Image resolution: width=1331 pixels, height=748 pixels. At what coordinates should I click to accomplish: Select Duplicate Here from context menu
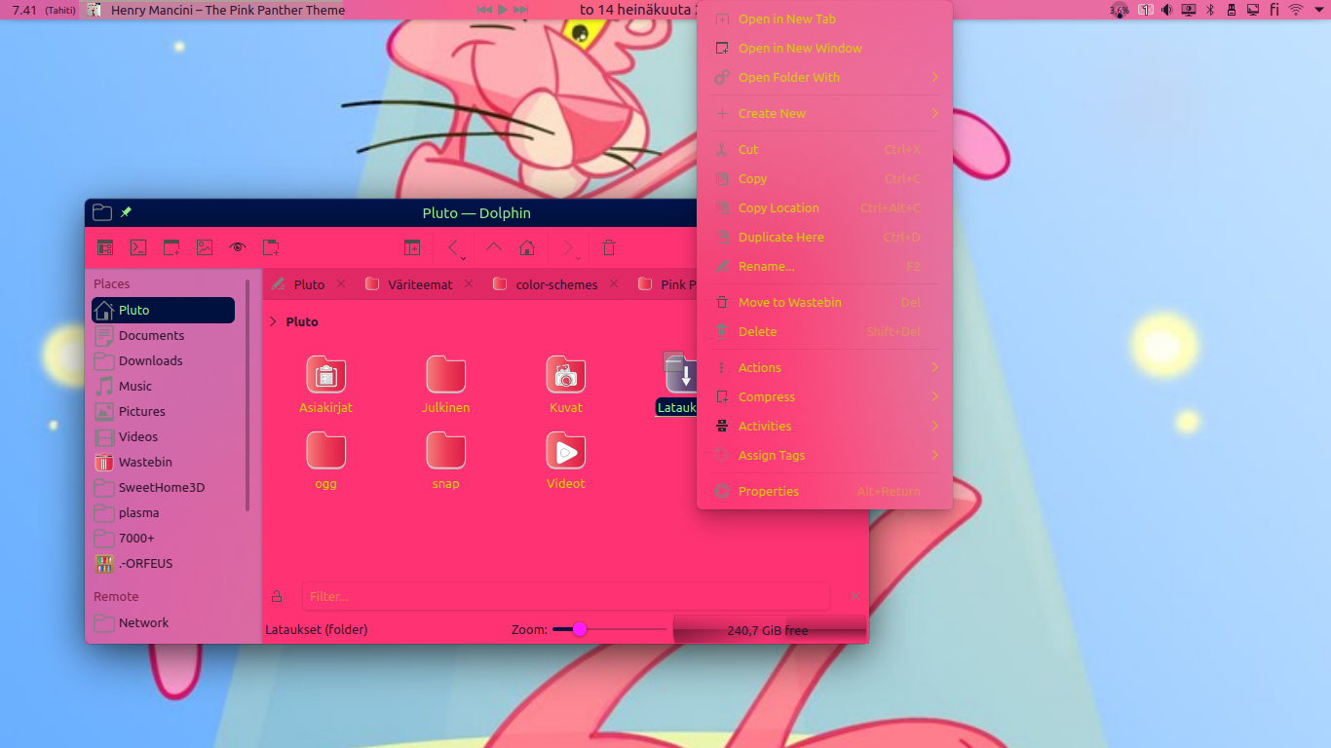(825, 238)
